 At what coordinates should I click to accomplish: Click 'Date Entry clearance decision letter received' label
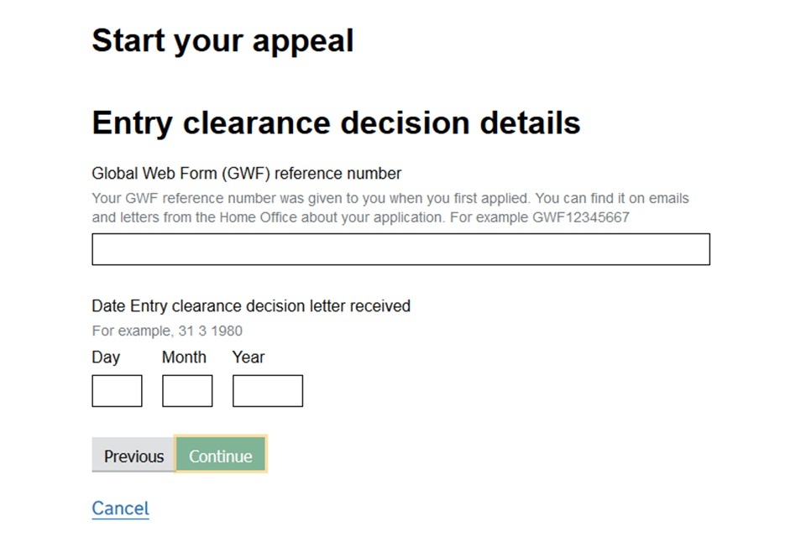point(250,306)
